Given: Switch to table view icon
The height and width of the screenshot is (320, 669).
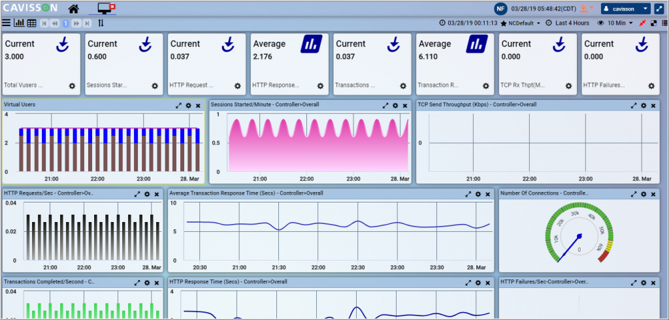Looking at the screenshot, I should [31, 24].
